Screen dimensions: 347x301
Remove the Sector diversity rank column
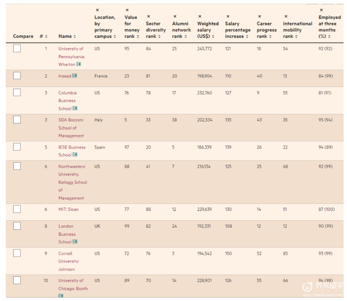[149, 16]
